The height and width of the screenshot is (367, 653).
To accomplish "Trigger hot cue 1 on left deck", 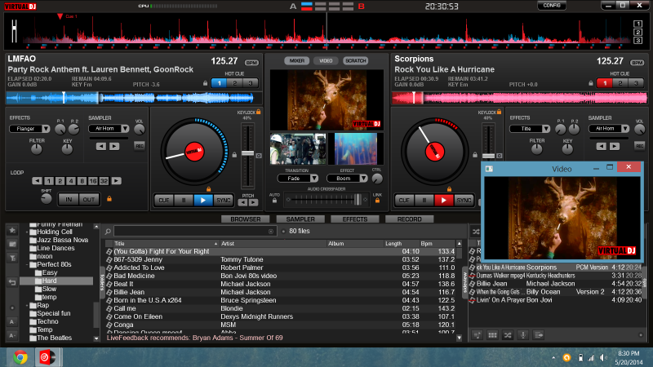I will pyautogui.click(x=219, y=83).
